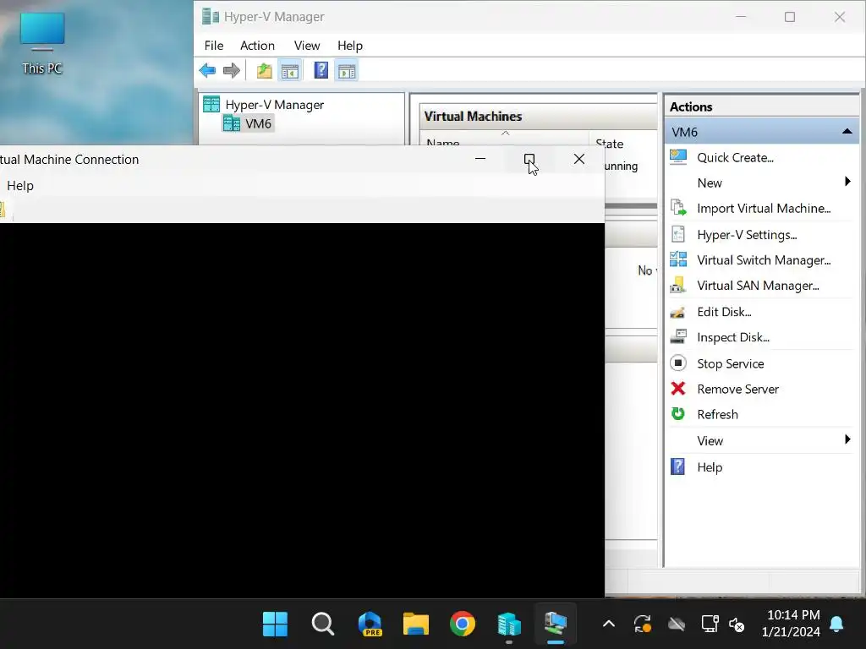Open the View menu in Hyper-V Manager
The image size is (866, 649).
pyautogui.click(x=307, y=46)
